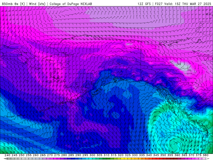
Task: Click the "F027" forecast hour label
Action: [x=159, y=4]
